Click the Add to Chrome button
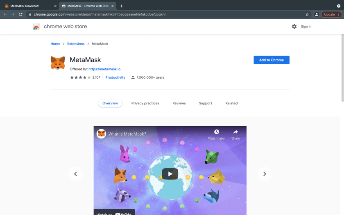This screenshot has height=215, width=344. (x=271, y=60)
